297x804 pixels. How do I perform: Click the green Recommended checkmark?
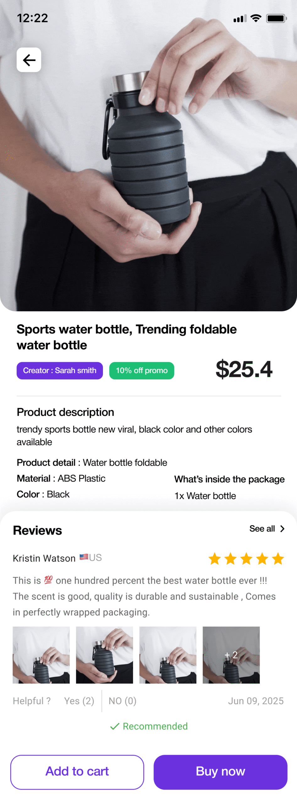click(115, 726)
